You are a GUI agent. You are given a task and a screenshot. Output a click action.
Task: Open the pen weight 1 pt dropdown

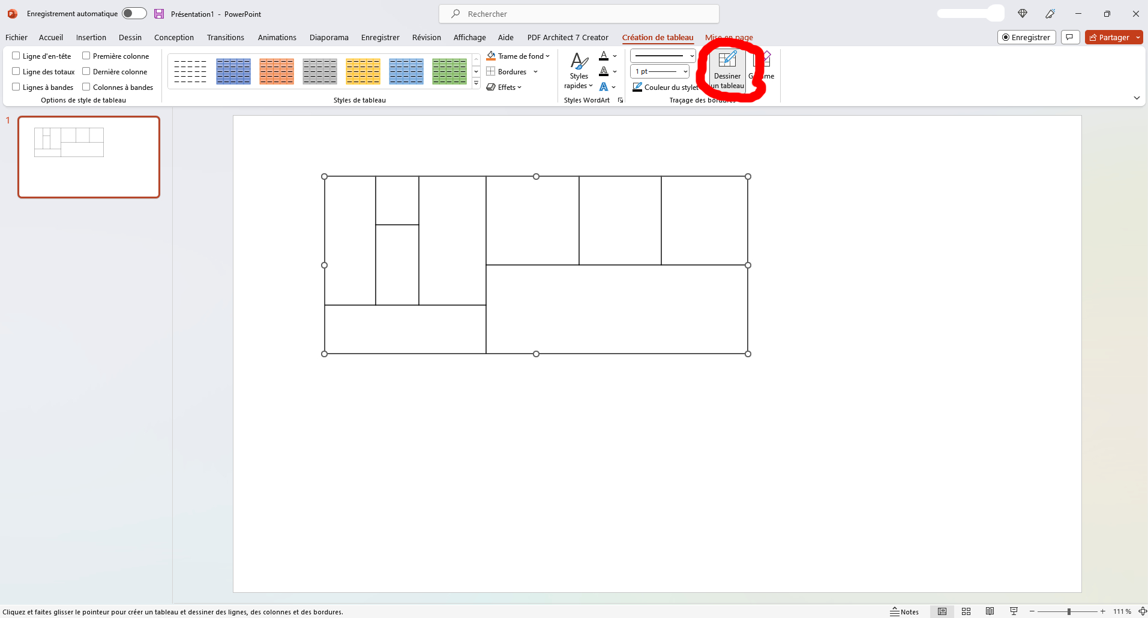[x=684, y=71]
